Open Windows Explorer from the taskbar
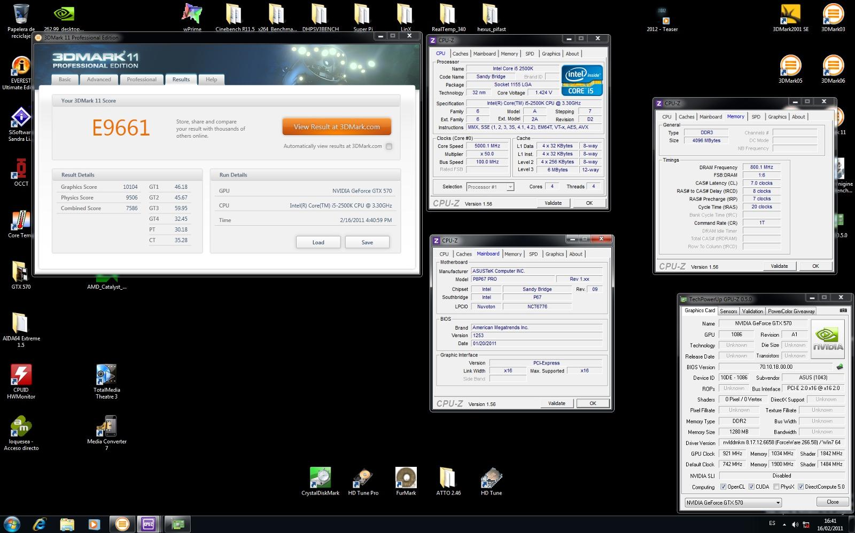The image size is (855, 533). (67, 524)
